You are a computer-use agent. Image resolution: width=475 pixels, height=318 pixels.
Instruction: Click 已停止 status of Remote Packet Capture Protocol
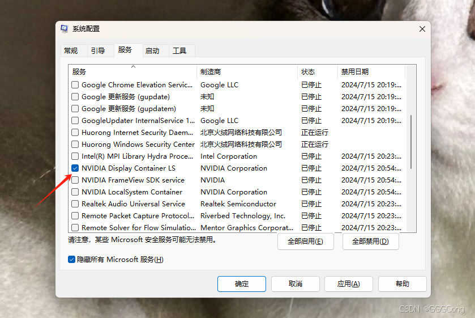(x=311, y=216)
